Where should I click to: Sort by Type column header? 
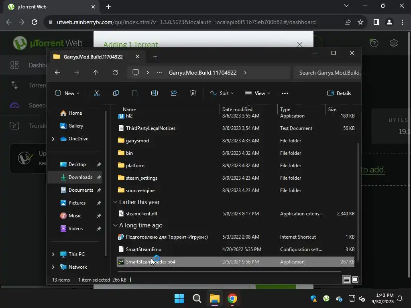click(x=285, y=109)
